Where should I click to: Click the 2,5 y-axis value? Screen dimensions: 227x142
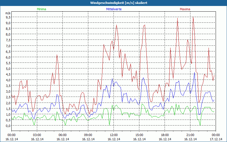[8, 97]
